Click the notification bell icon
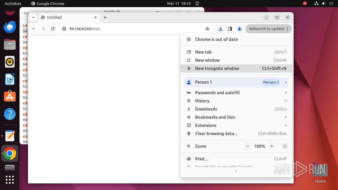The width and height of the screenshot is (338, 190). tap(197, 3)
